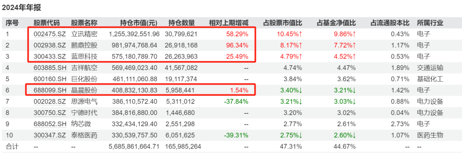Click stock name 泰格医药

click(84, 135)
